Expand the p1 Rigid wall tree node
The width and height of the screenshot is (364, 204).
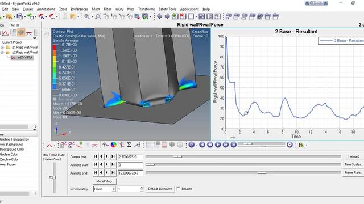(2, 48)
